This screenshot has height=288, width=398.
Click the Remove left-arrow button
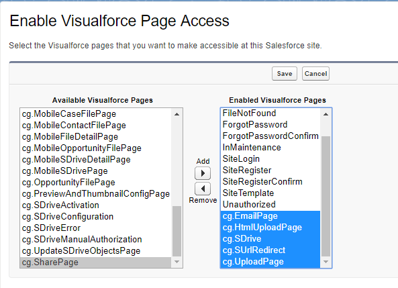point(203,189)
